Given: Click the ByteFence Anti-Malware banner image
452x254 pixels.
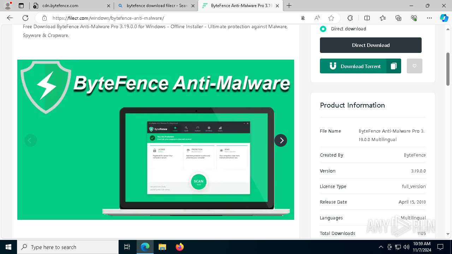Looking at the screenshot, I should pos(156,139).
